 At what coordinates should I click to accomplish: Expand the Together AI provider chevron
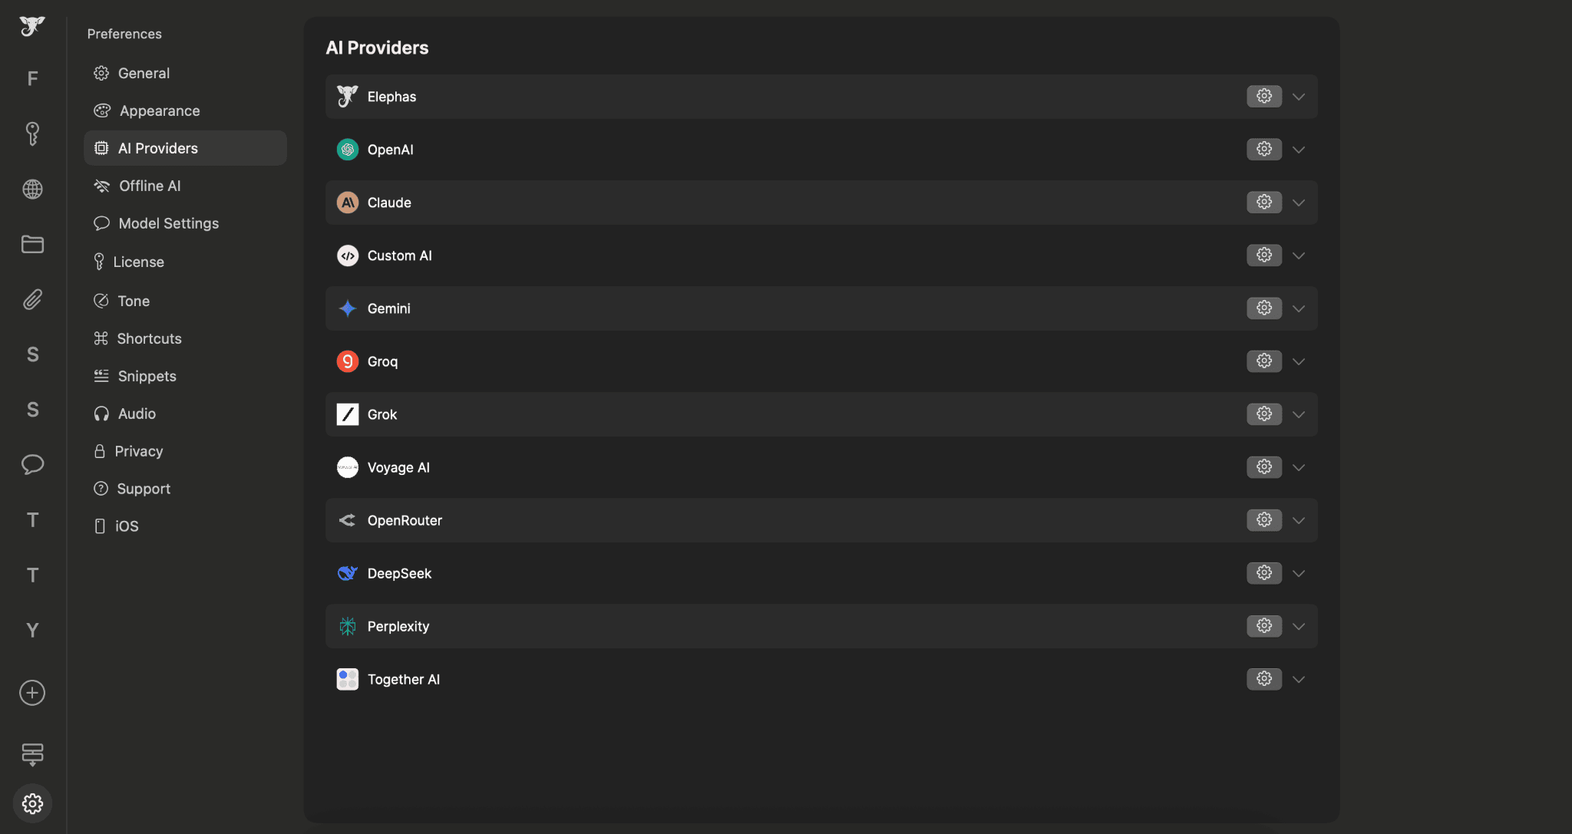[1299, 679]
